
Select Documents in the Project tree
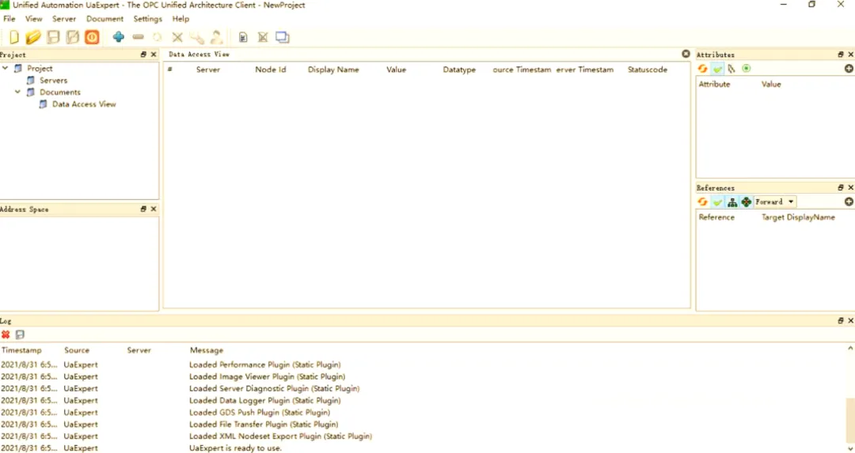[x=60, y=92]
